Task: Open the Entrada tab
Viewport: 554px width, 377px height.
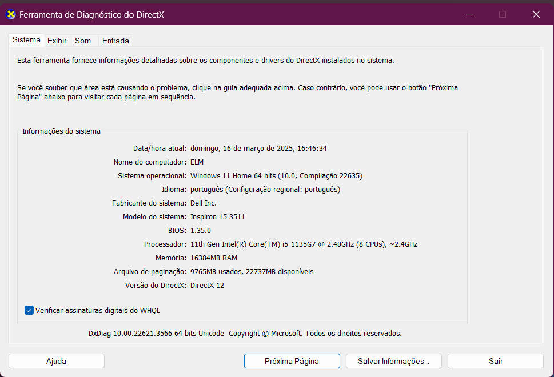Action: pos(115,41)
